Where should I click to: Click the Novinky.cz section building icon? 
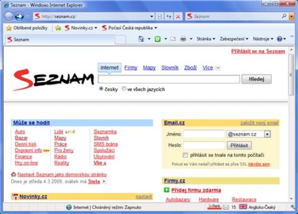coord(15,197)
